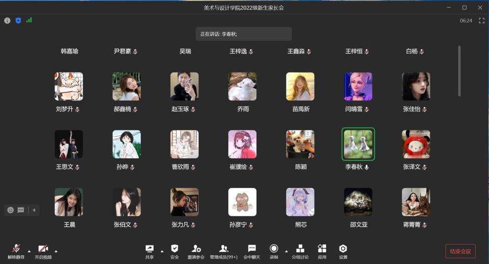Open apps panel (应用)

point(322,252)
